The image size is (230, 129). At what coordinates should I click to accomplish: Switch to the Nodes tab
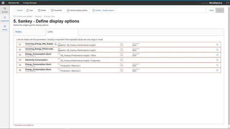point(29,32)
